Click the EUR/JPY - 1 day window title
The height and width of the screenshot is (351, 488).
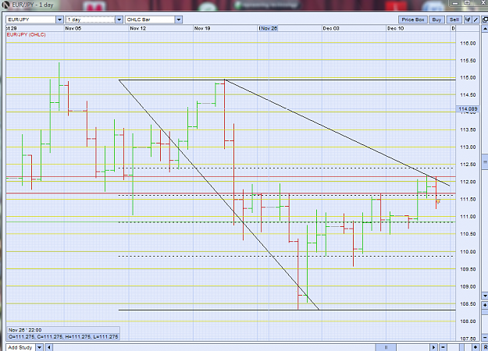click(x=33, y=5)
